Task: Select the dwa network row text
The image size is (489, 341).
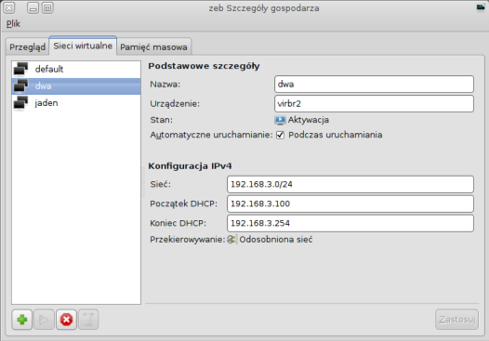Action: pyautogui.click(x=44, y=86)
